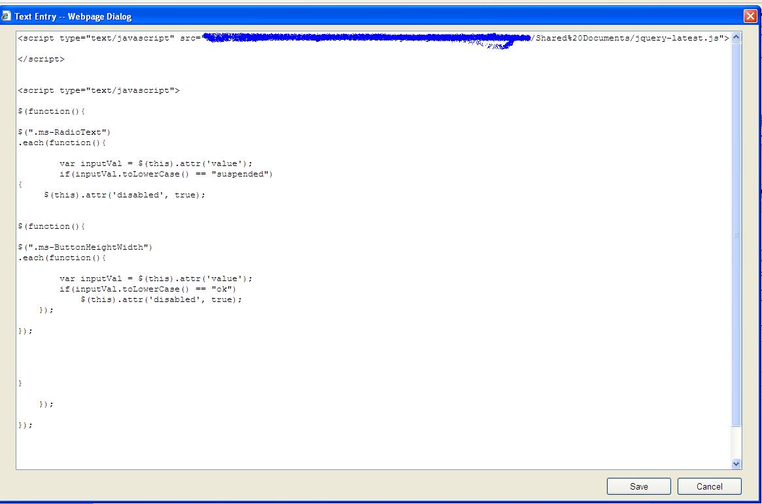Click the first .each(function(){ line

pyautogui.click(x=62, y=143)
